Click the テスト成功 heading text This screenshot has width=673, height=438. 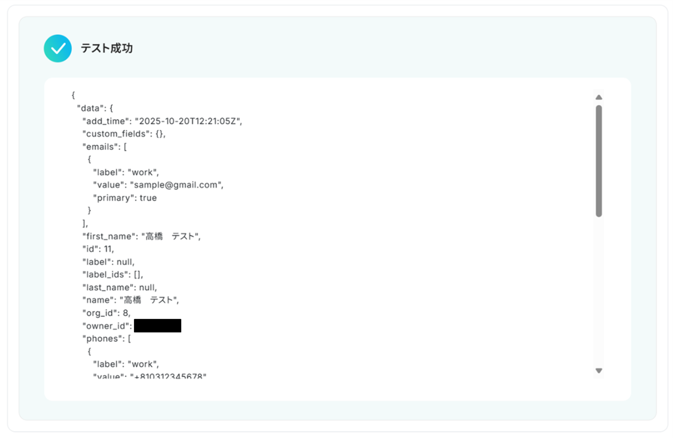pos(106,48)
